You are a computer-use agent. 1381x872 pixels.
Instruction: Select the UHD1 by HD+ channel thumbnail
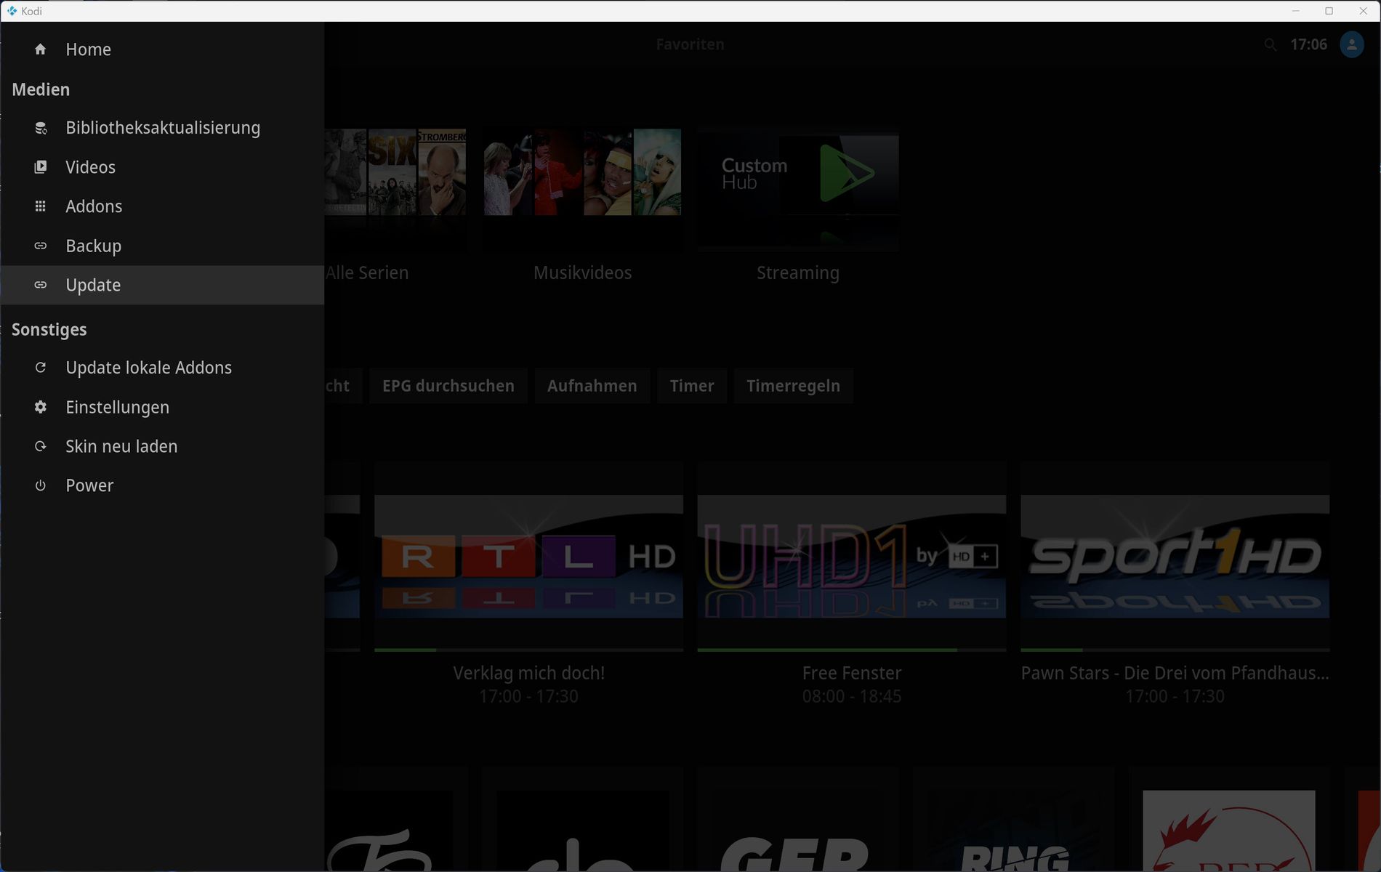[851, 557]
